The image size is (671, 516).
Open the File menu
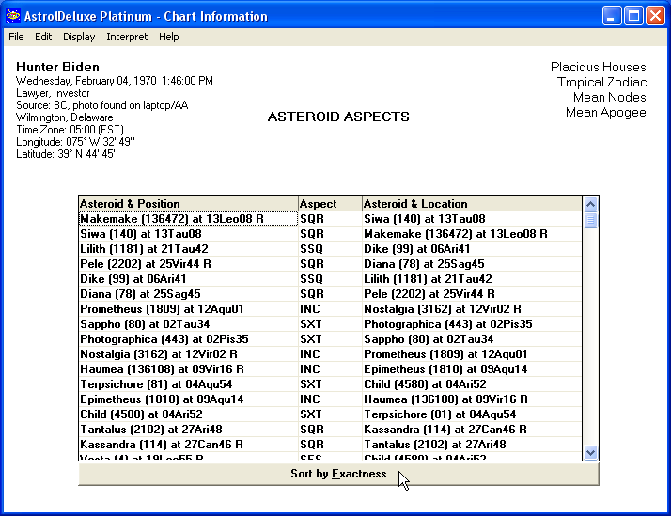pyautogui.click(x=16, y=37)
